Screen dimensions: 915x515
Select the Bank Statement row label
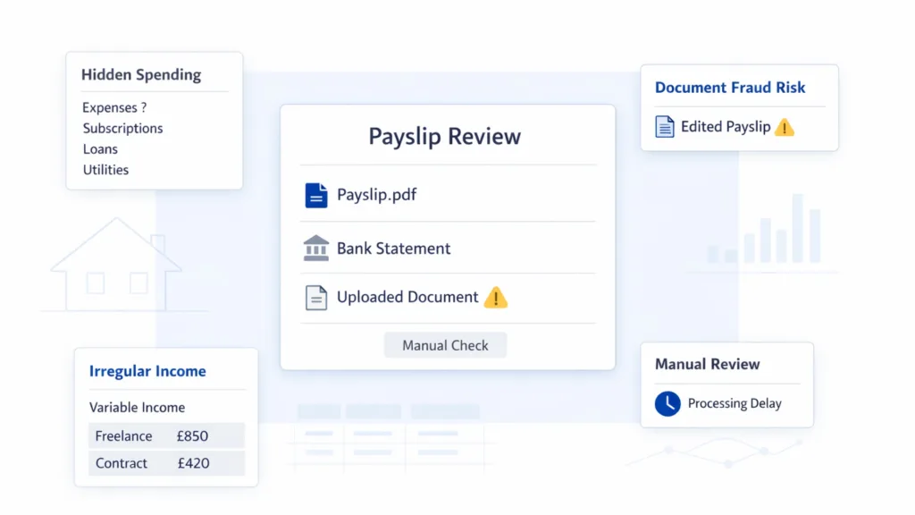pyautogui.click(x=393, y=249)
